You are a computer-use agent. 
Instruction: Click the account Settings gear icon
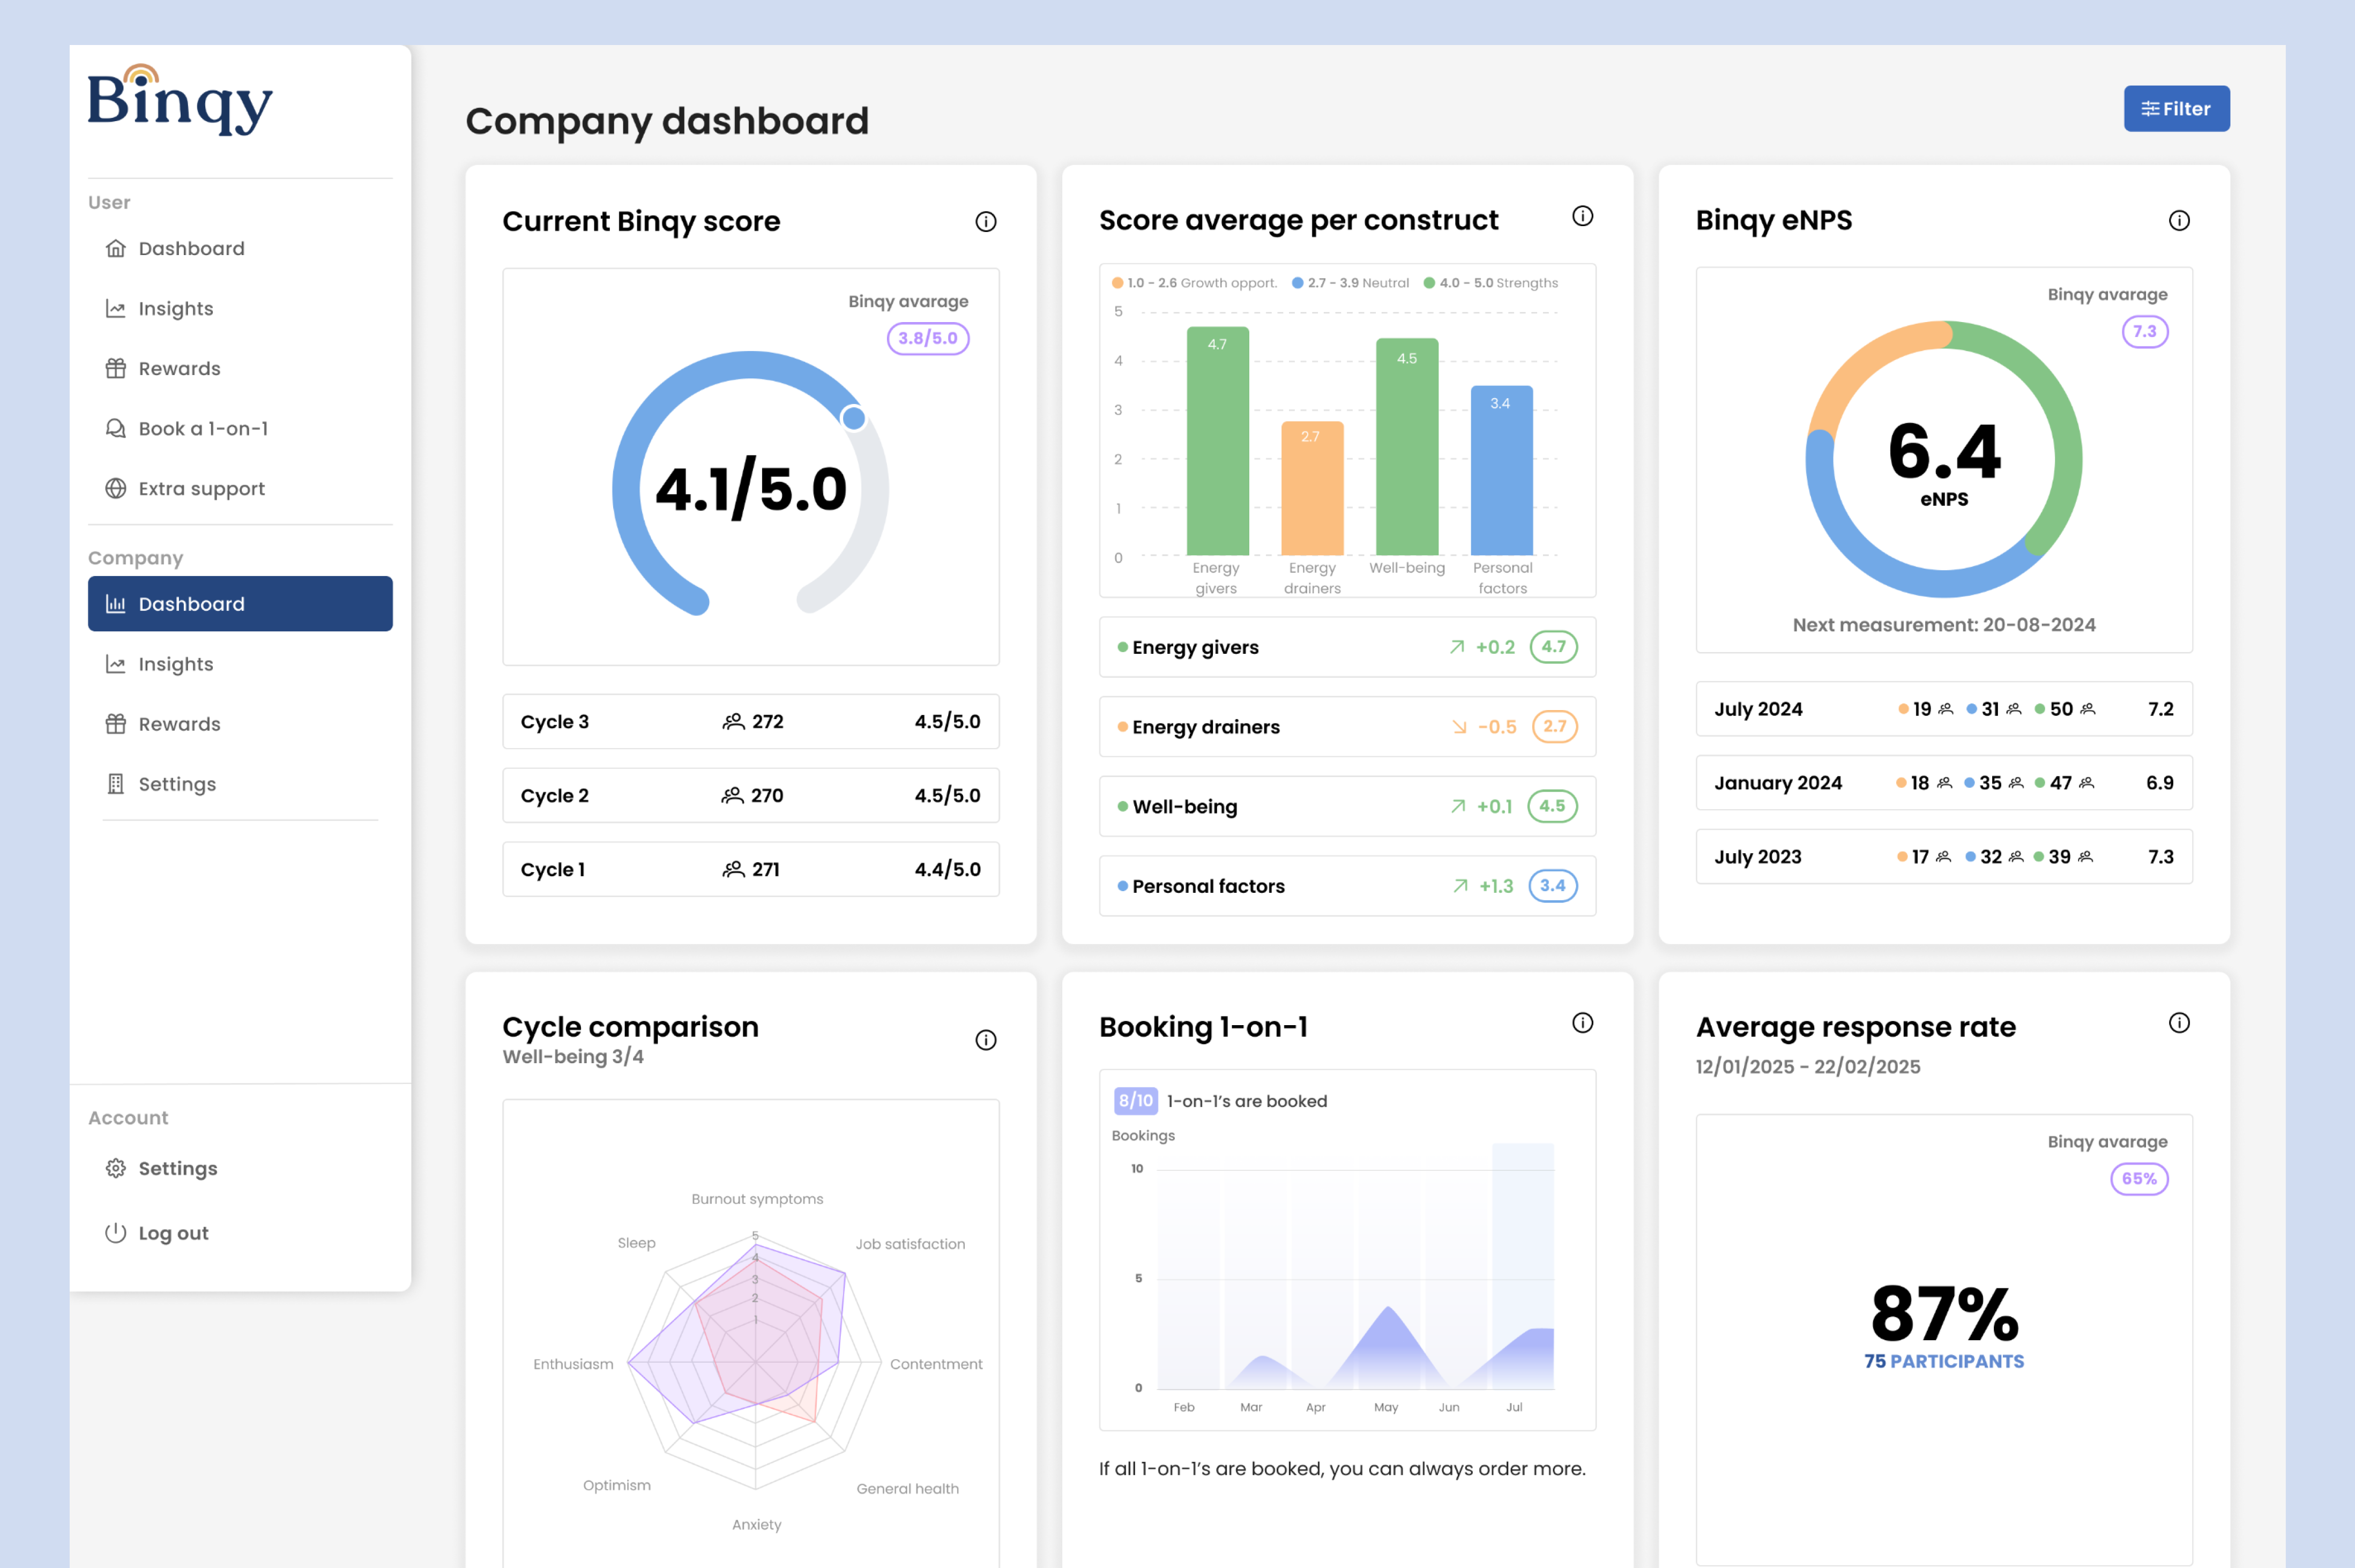pos(116,1168)
